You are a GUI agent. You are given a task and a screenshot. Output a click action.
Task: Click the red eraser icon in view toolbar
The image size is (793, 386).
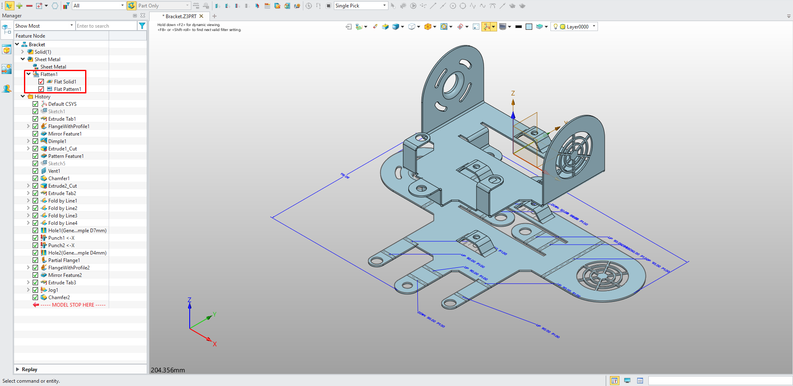click(x=375, y=27)
